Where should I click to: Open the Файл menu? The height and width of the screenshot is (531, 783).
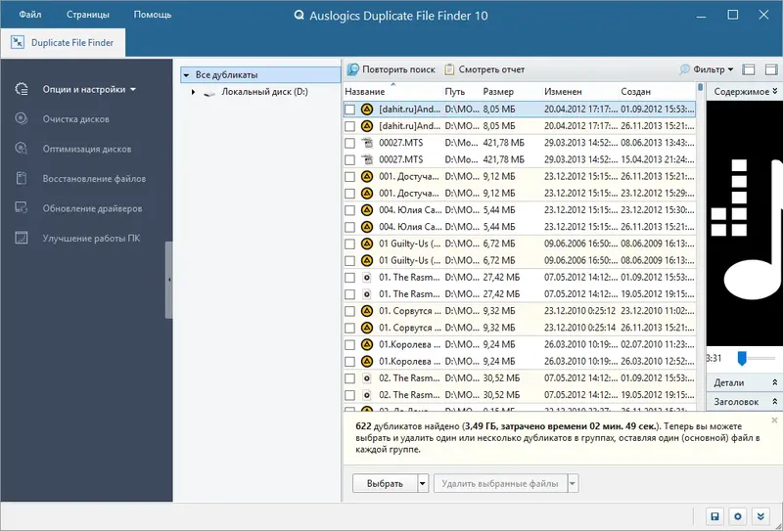(30, 15)
